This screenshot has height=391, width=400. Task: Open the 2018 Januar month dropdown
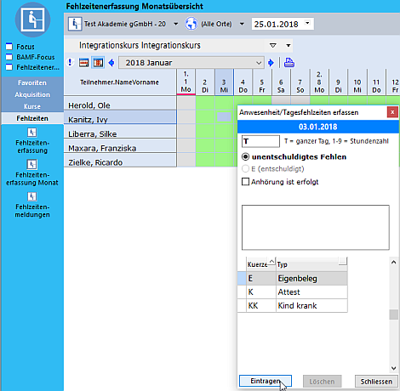pyautogui.click(x=259, y=63)
